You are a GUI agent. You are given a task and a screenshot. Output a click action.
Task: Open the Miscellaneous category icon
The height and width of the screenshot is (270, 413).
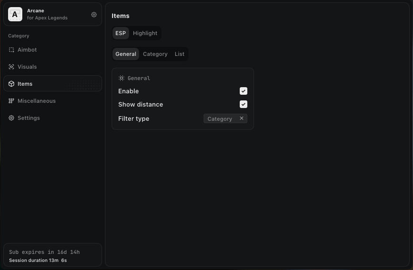click(11, 101)
